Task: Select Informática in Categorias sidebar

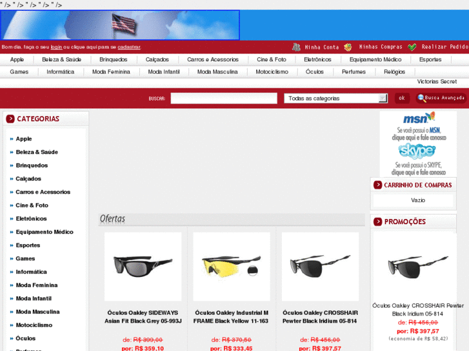Action: (x=32, y=272)
